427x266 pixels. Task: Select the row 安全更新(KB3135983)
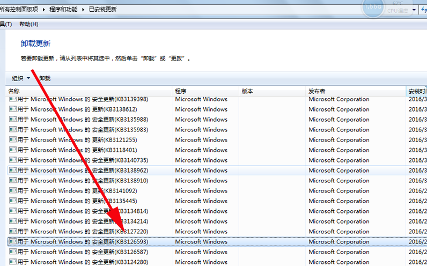pyautogui.click(x=217, y=130)
